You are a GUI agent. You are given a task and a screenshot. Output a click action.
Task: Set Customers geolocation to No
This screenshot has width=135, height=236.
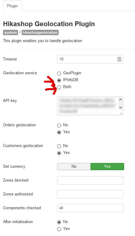[59, 146]
